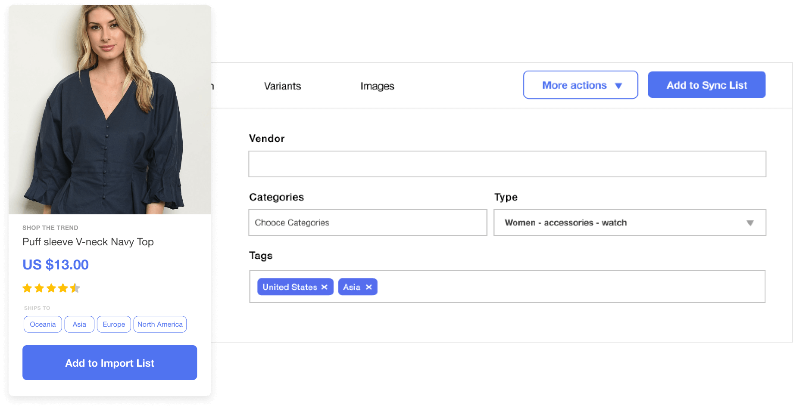Click into the Vendor input field
793x408 pixels.
[x=507, y=164]
